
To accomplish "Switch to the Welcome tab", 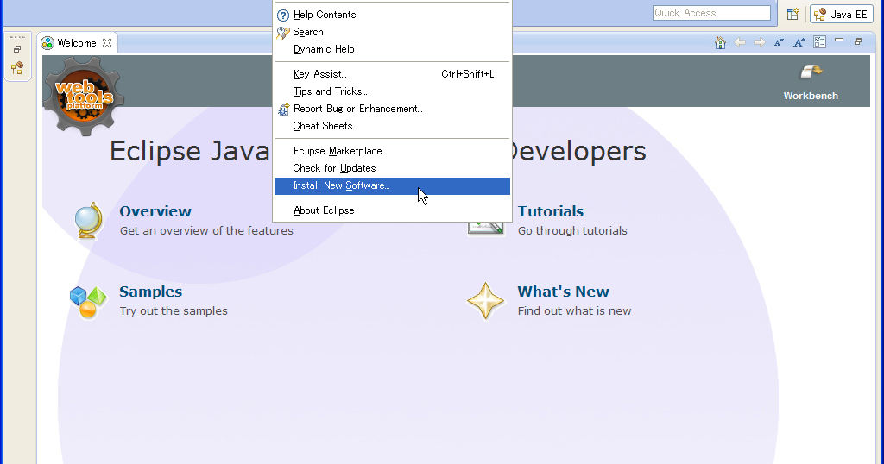I will click(77, 43).
